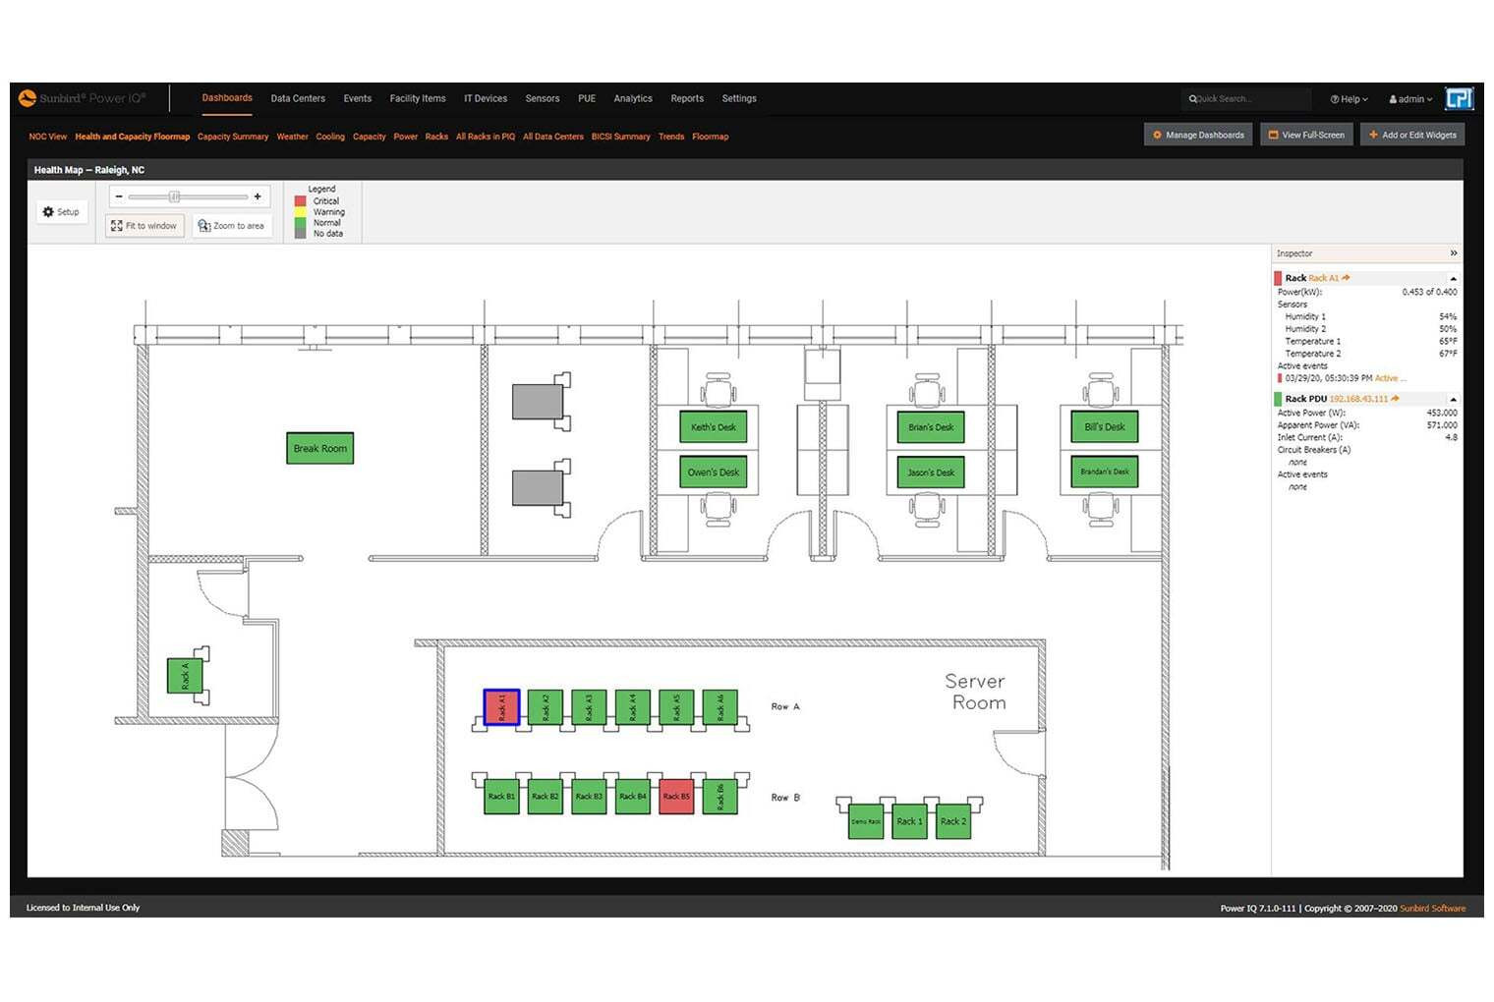This screenshot has width=1494, height=1002.
Task: Open the admin user dropdown
Action: (1410, 99)
